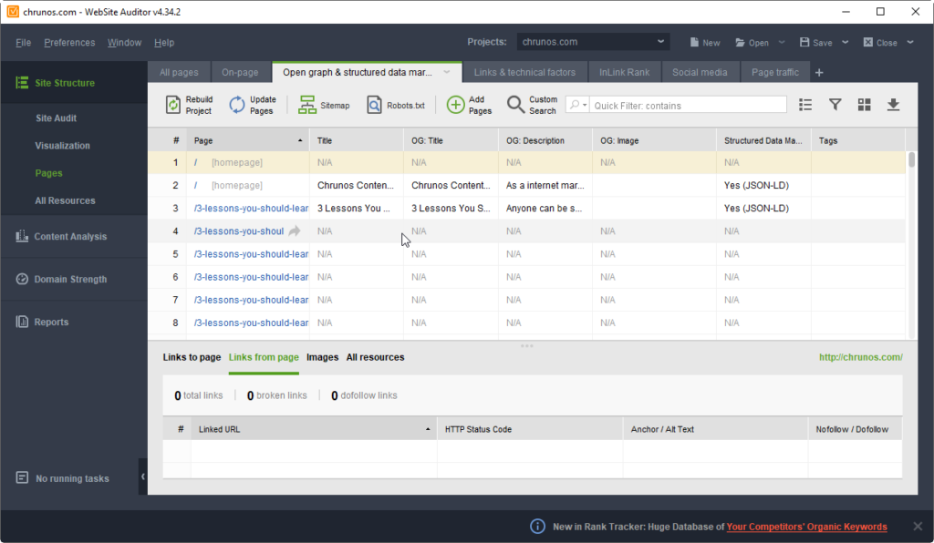
Task: Click the workspace quick settings grid icon
Action: 865,105
